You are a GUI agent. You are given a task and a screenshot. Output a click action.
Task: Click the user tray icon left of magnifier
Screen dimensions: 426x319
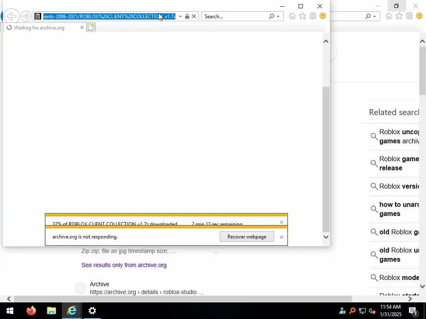click(x=342, y=311)
